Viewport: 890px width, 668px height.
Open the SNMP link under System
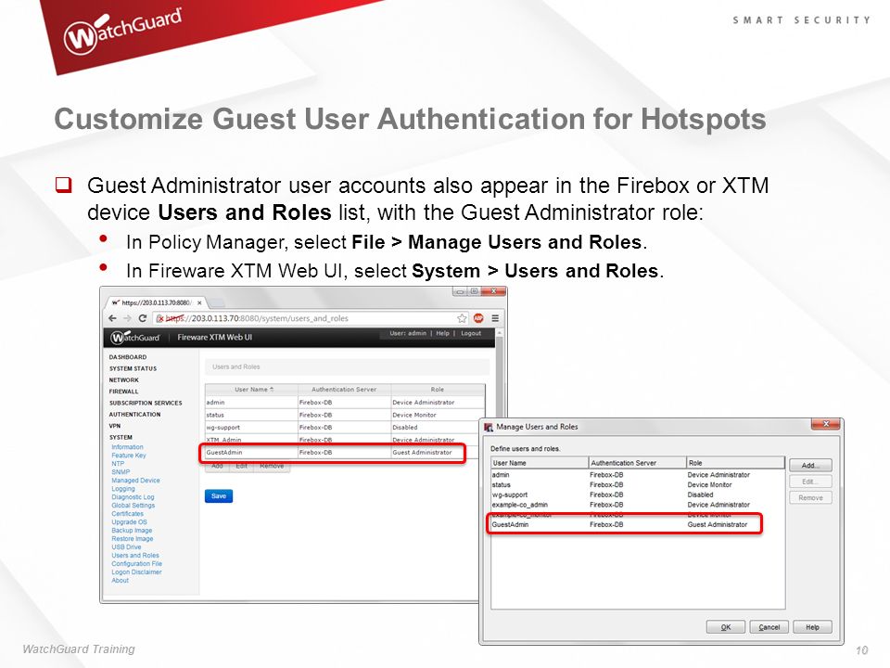tap(121, 472)
